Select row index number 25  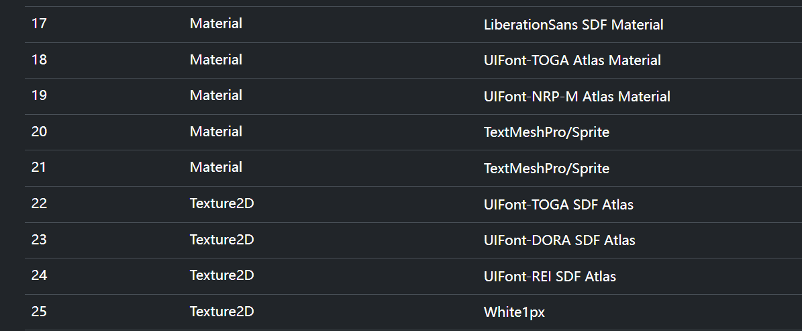[x=39, y=311]
